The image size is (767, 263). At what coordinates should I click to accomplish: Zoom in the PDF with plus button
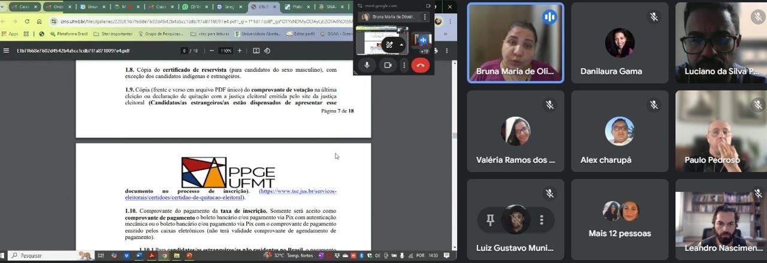tap(240, 51)
